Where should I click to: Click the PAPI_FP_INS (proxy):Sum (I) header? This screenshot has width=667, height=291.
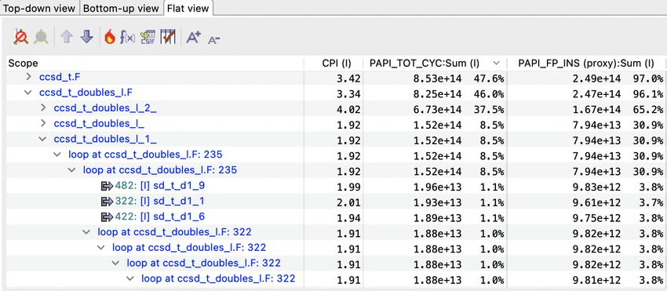[x=585, y=63]
